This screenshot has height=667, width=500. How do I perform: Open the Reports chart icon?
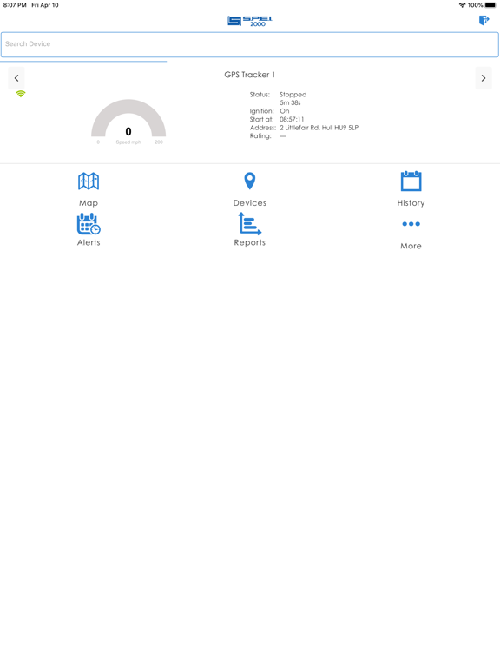point(250,224)
